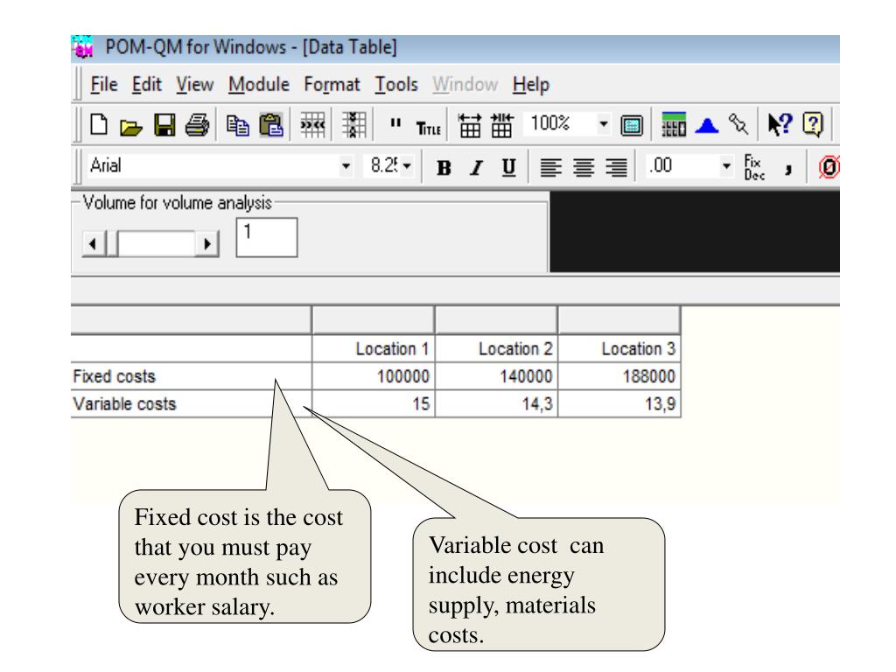
Task: Click the Fix Dec icon
Action: 754,167
